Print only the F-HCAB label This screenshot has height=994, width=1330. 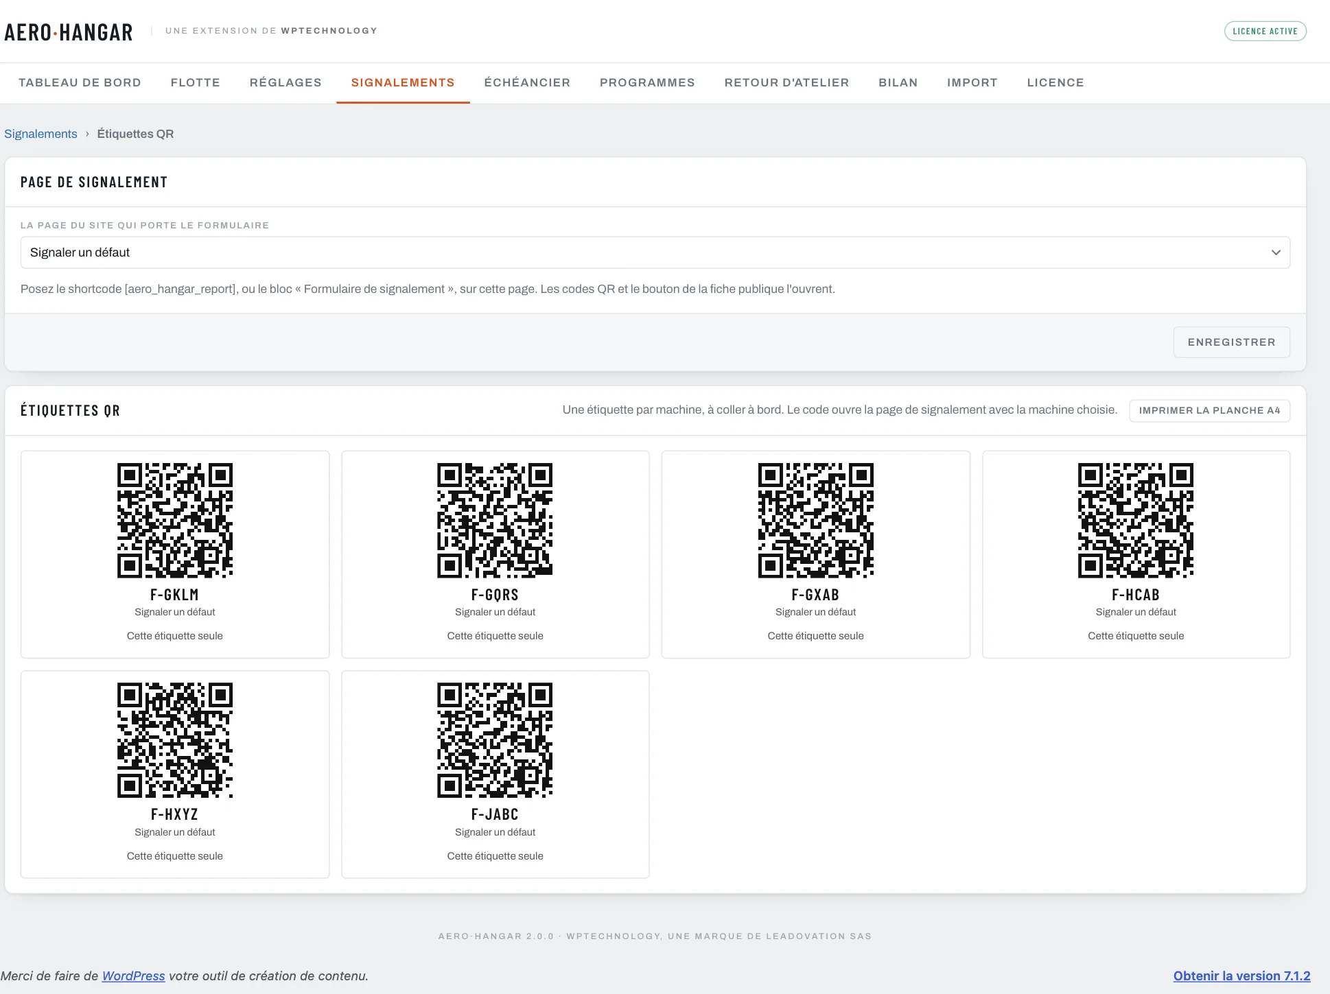coord(1136,636)
